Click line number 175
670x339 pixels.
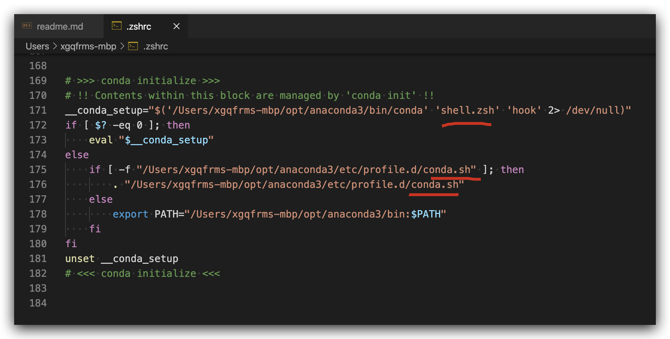(x=38, y=169)
